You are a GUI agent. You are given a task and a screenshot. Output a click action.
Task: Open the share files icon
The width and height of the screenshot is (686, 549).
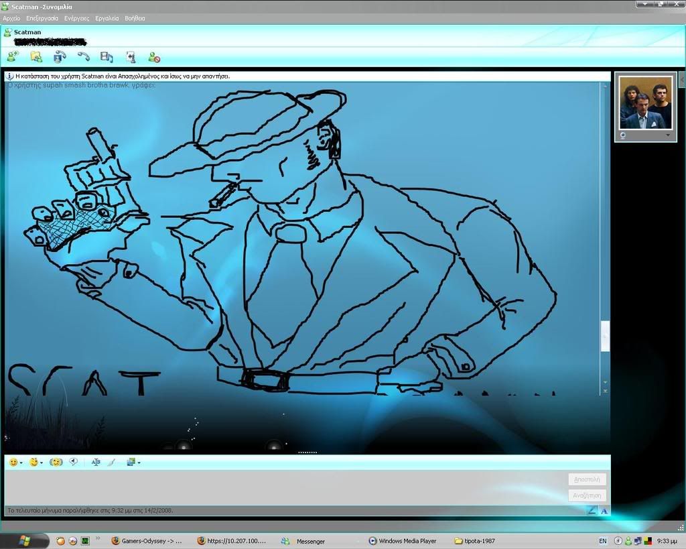(36, 57)
